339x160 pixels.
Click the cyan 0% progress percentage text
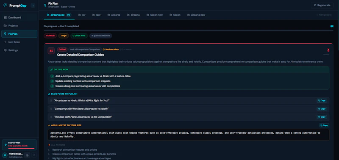pyautogui.click(x=332, y=26)
